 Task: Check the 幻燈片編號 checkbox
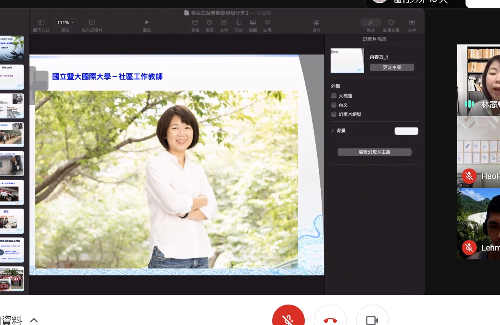click(x=334, y=114)
